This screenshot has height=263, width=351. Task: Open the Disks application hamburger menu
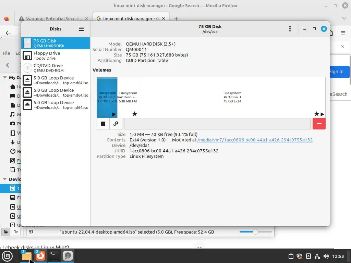tap(81, 29)
